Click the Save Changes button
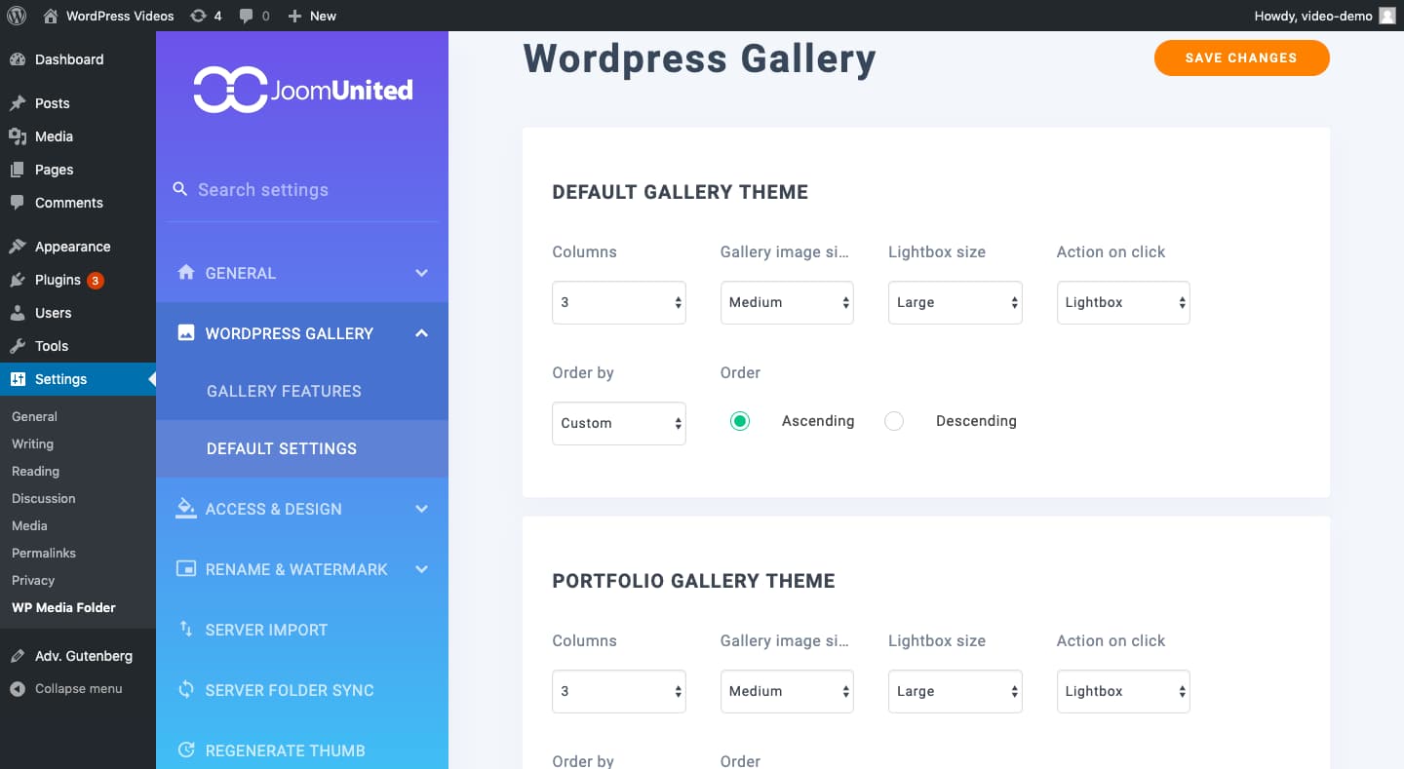Screen dimensions: 1404x769 [x=1241, y=58]
